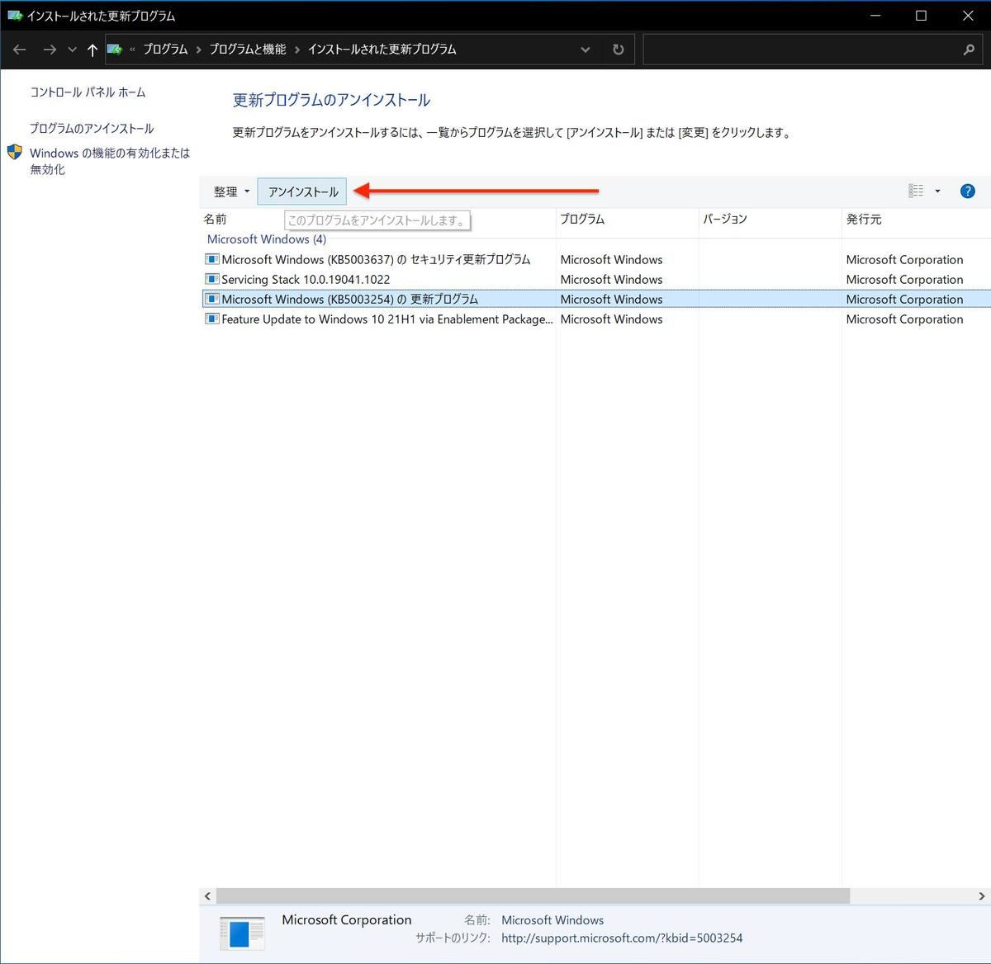Click the horizontal scrollbar thumb

pos(533,896)
